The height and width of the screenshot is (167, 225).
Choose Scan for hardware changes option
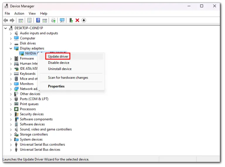(x=68, y=78)
